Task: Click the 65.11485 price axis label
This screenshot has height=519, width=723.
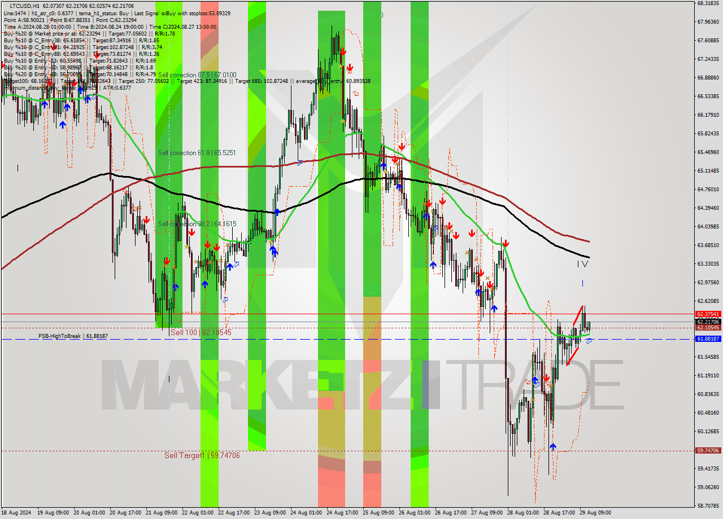Action: coord(708,171)
